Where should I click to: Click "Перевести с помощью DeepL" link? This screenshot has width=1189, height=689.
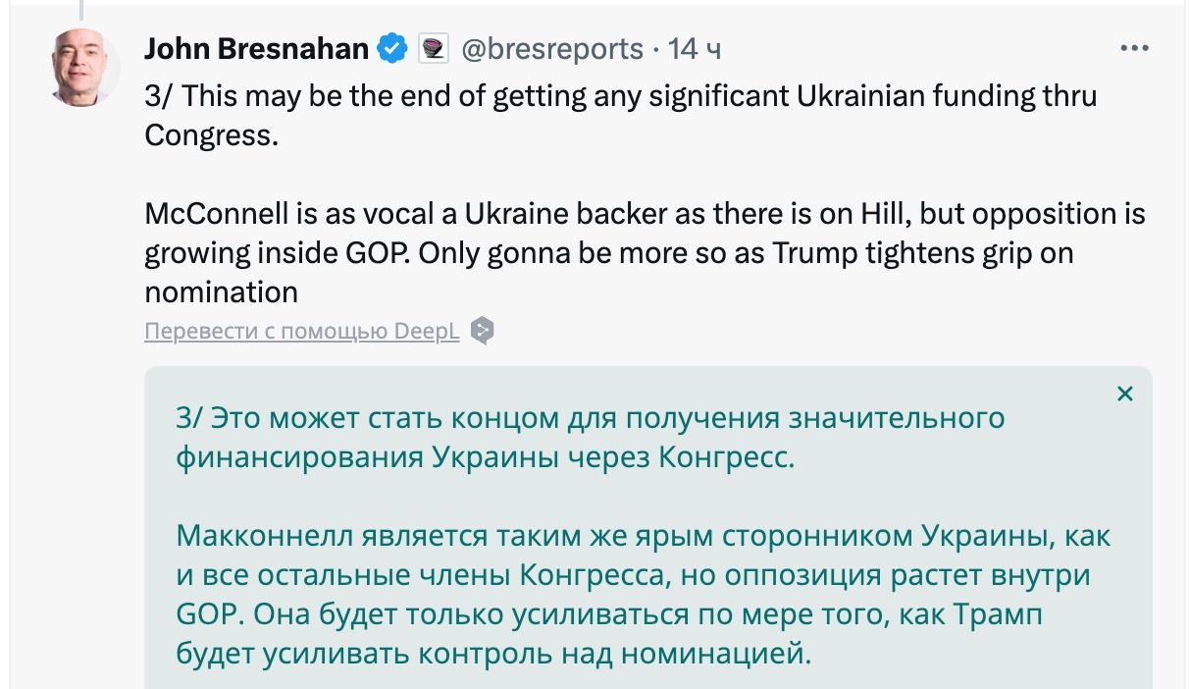pyautogui.click(x=301, y=331)
